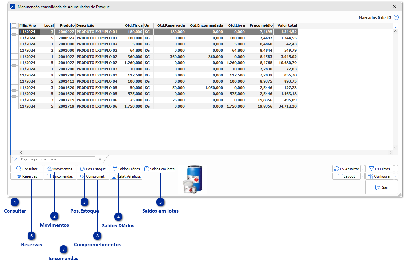Toggle the select-all checkbox in header

pyautogui.click(x=14, y=25)
